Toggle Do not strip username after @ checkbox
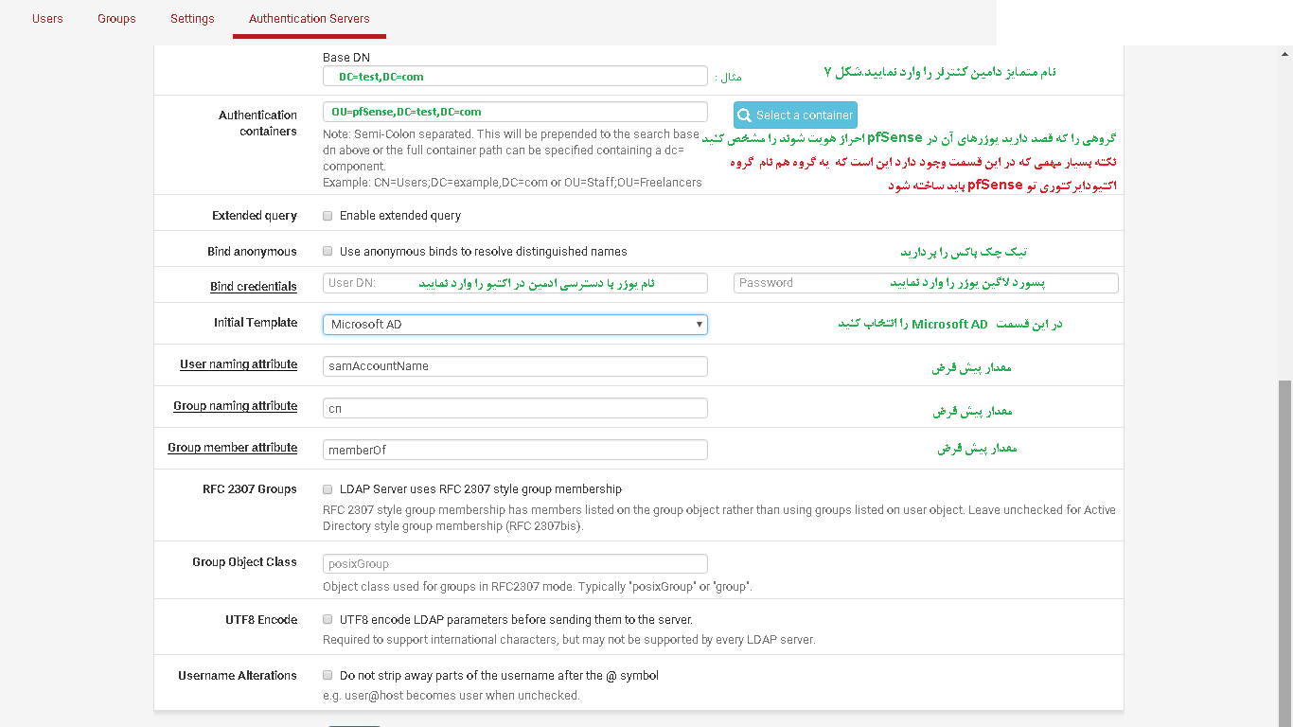This screenshot has height=727, width=1293. [328, 676]
